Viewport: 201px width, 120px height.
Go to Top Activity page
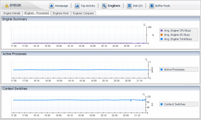coord(88,6)
